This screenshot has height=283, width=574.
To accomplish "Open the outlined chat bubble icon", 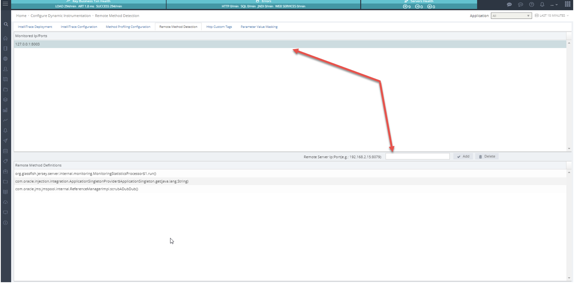I will pos(520,4).
